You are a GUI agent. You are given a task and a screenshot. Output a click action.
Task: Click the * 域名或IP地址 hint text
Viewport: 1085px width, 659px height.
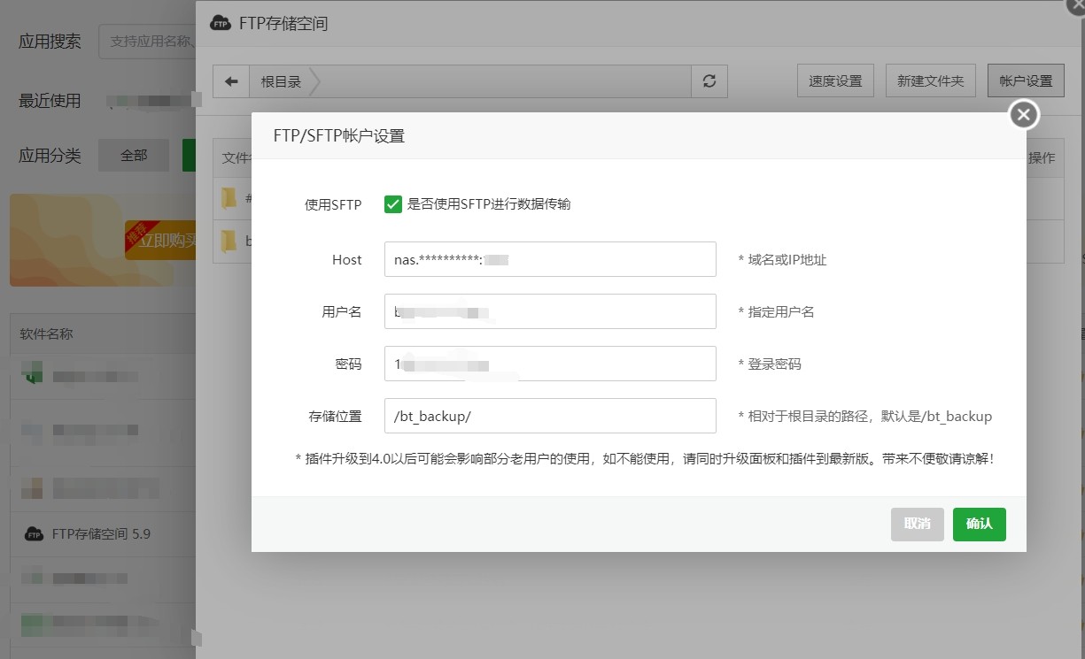click(783, 260)
